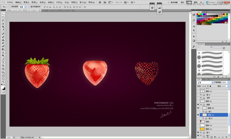This screenshot has width=231, height=139.
Task: Select the Horizontal Type tool
Action: point(3,62)
